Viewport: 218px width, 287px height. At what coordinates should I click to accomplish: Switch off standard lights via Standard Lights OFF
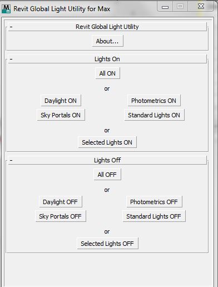(x=154, y=216)
